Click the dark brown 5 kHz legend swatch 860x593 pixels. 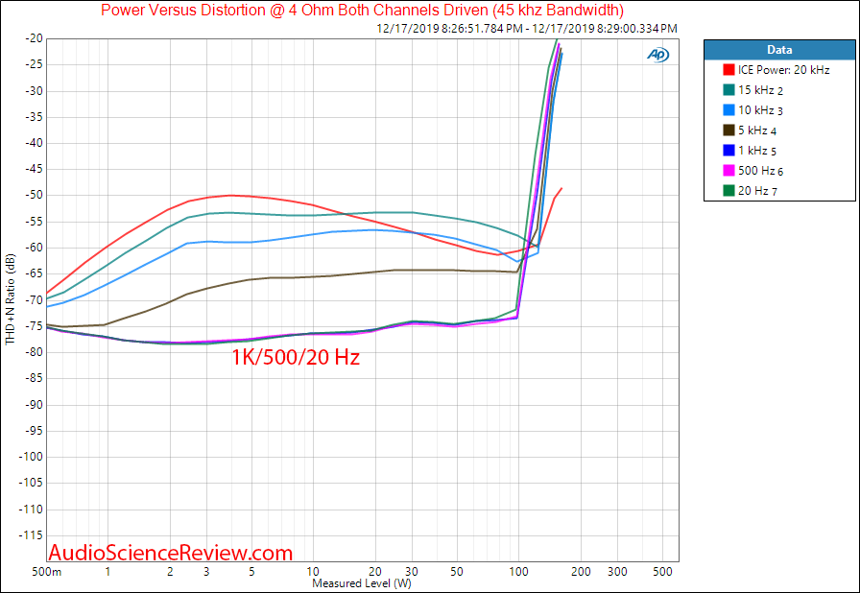pyautogui.click(x=727, y=130)
